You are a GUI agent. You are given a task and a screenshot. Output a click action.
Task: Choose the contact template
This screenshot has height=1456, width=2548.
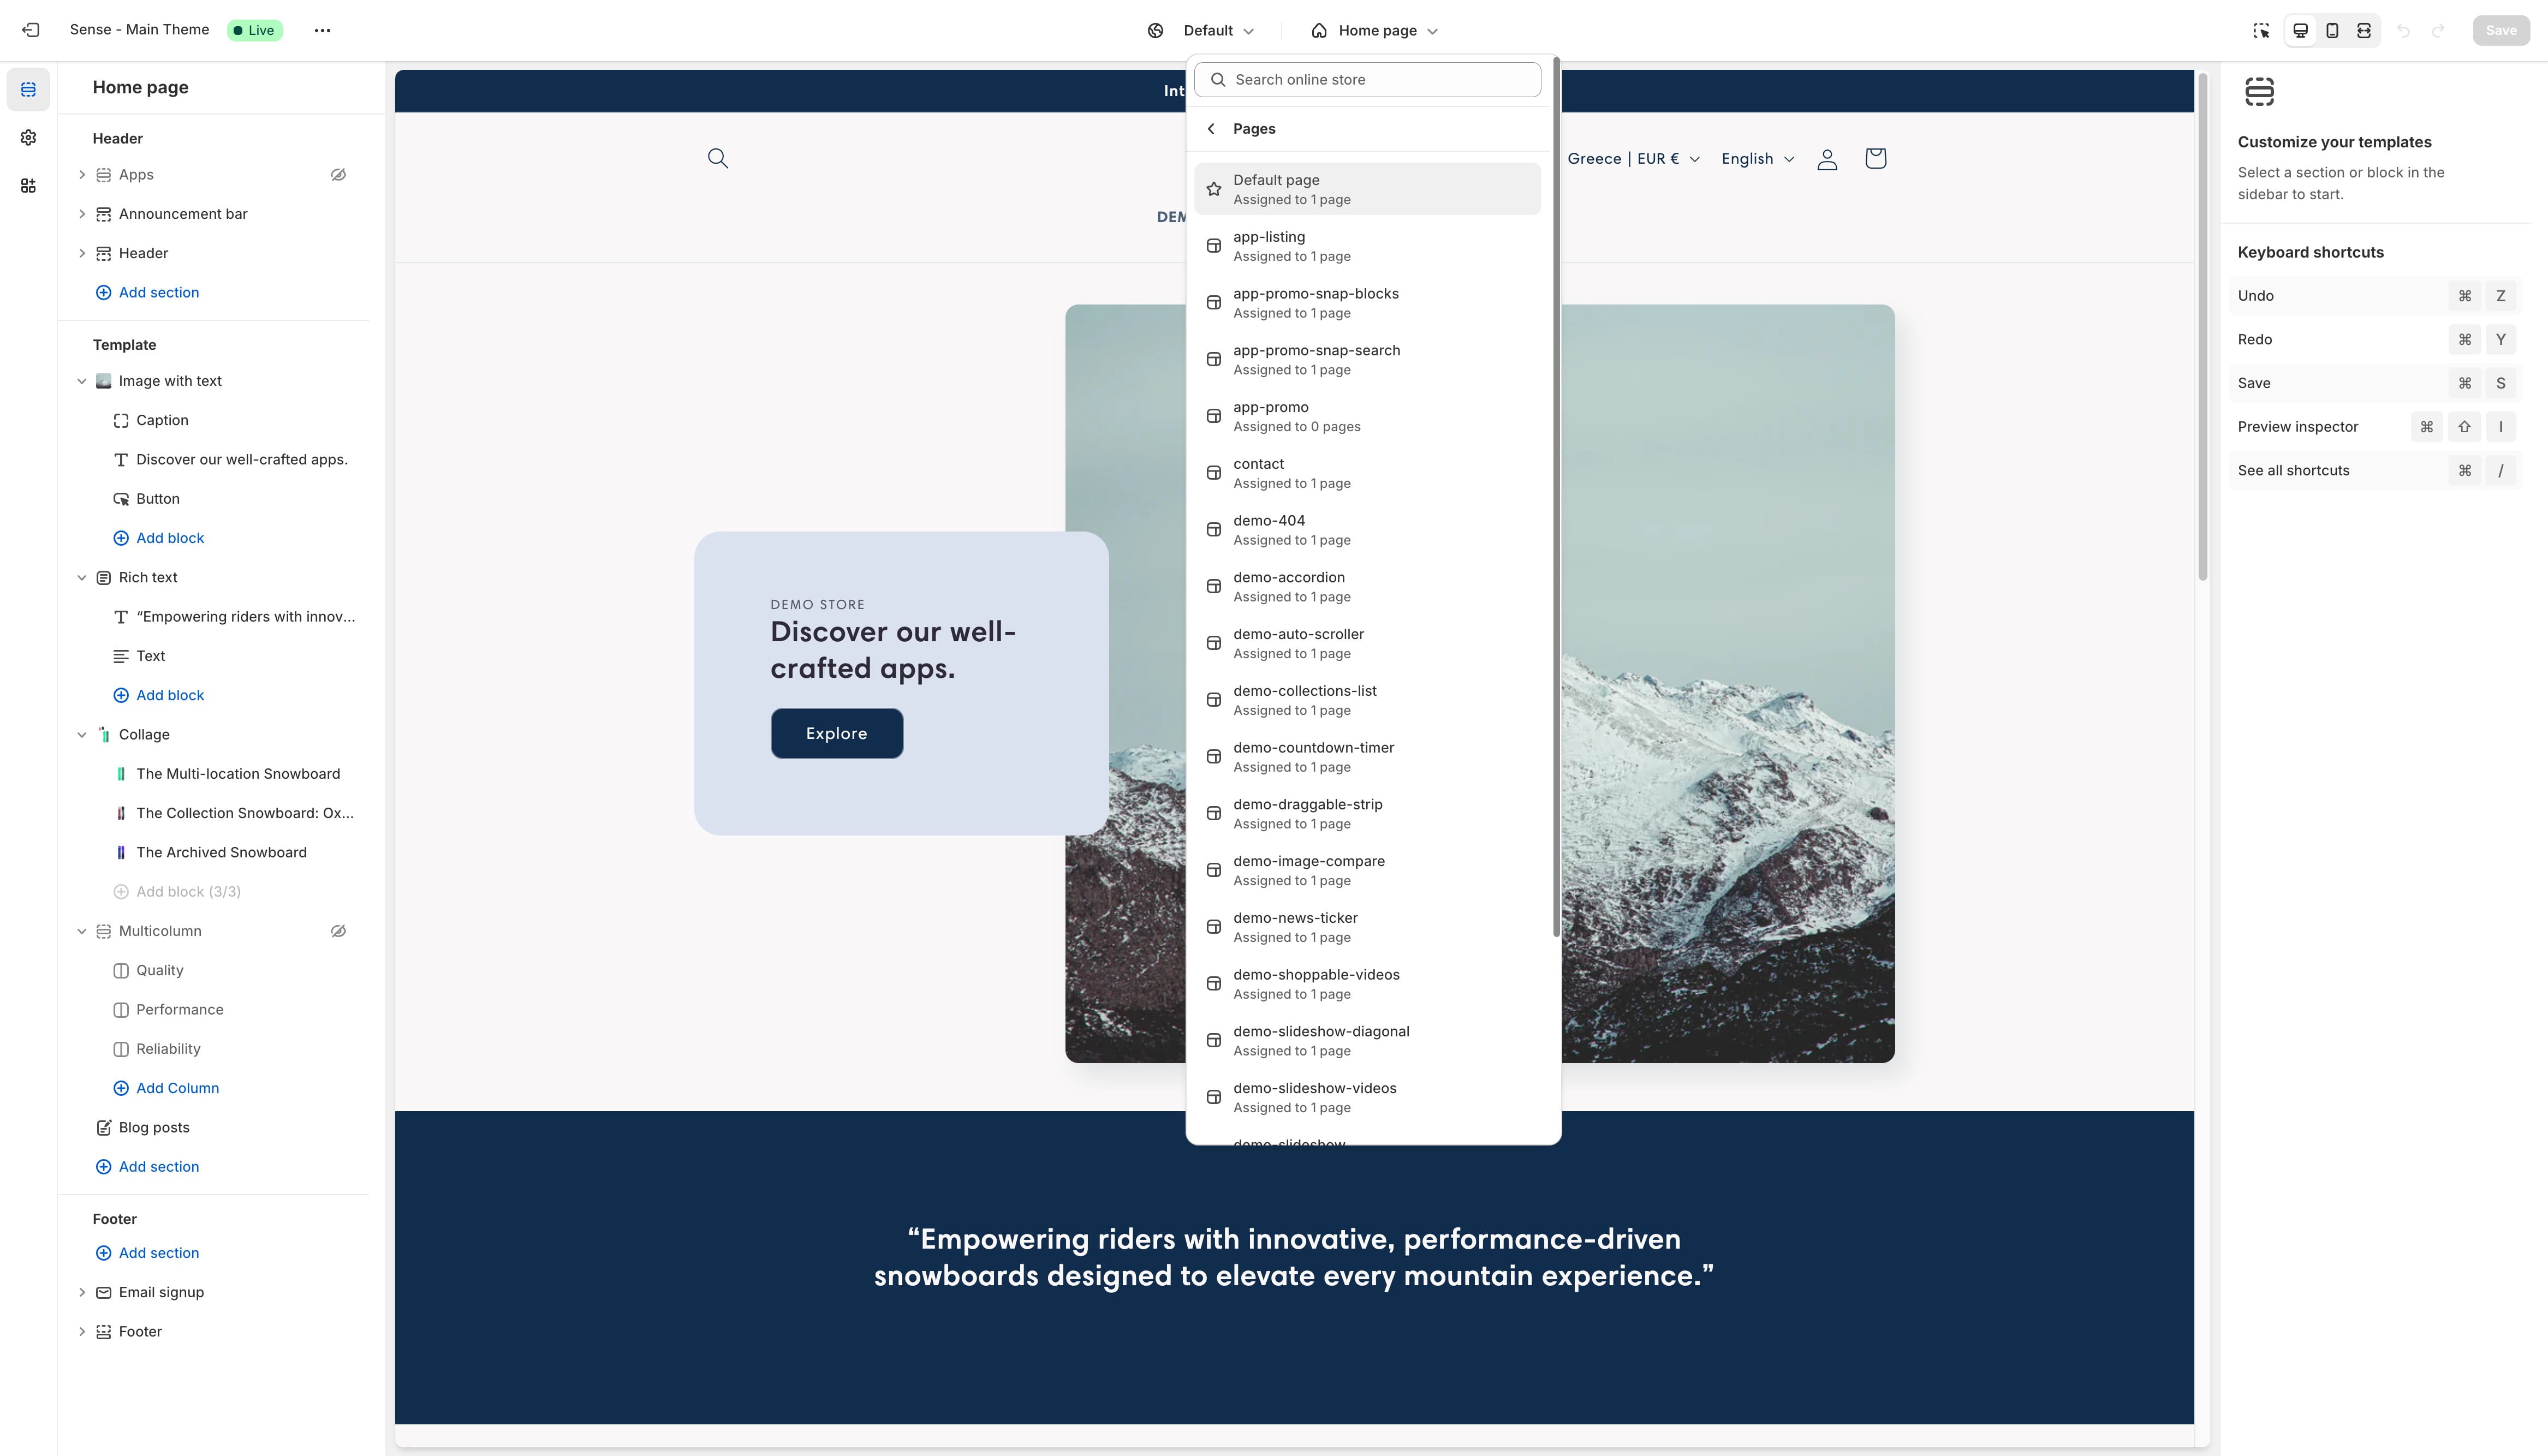[x=1367, y=473]
